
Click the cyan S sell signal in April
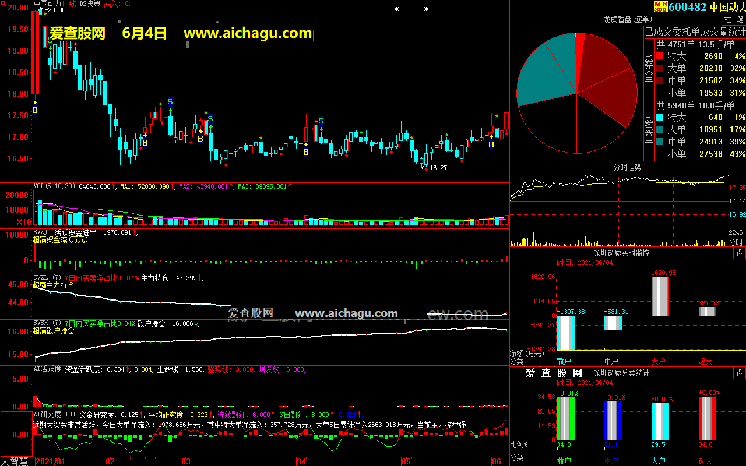[x=321, y=121]
